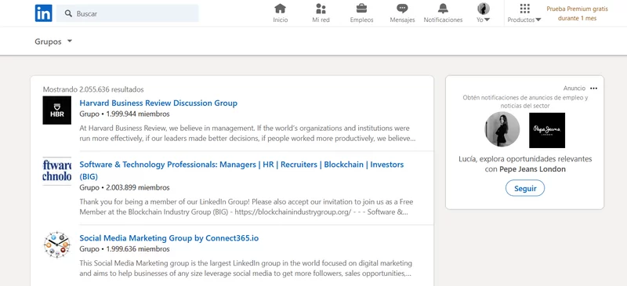Expand the Grupos filter dropdown
Viewport: 627px width, 286px height.
pyautogui.click(x=53, y=42)
